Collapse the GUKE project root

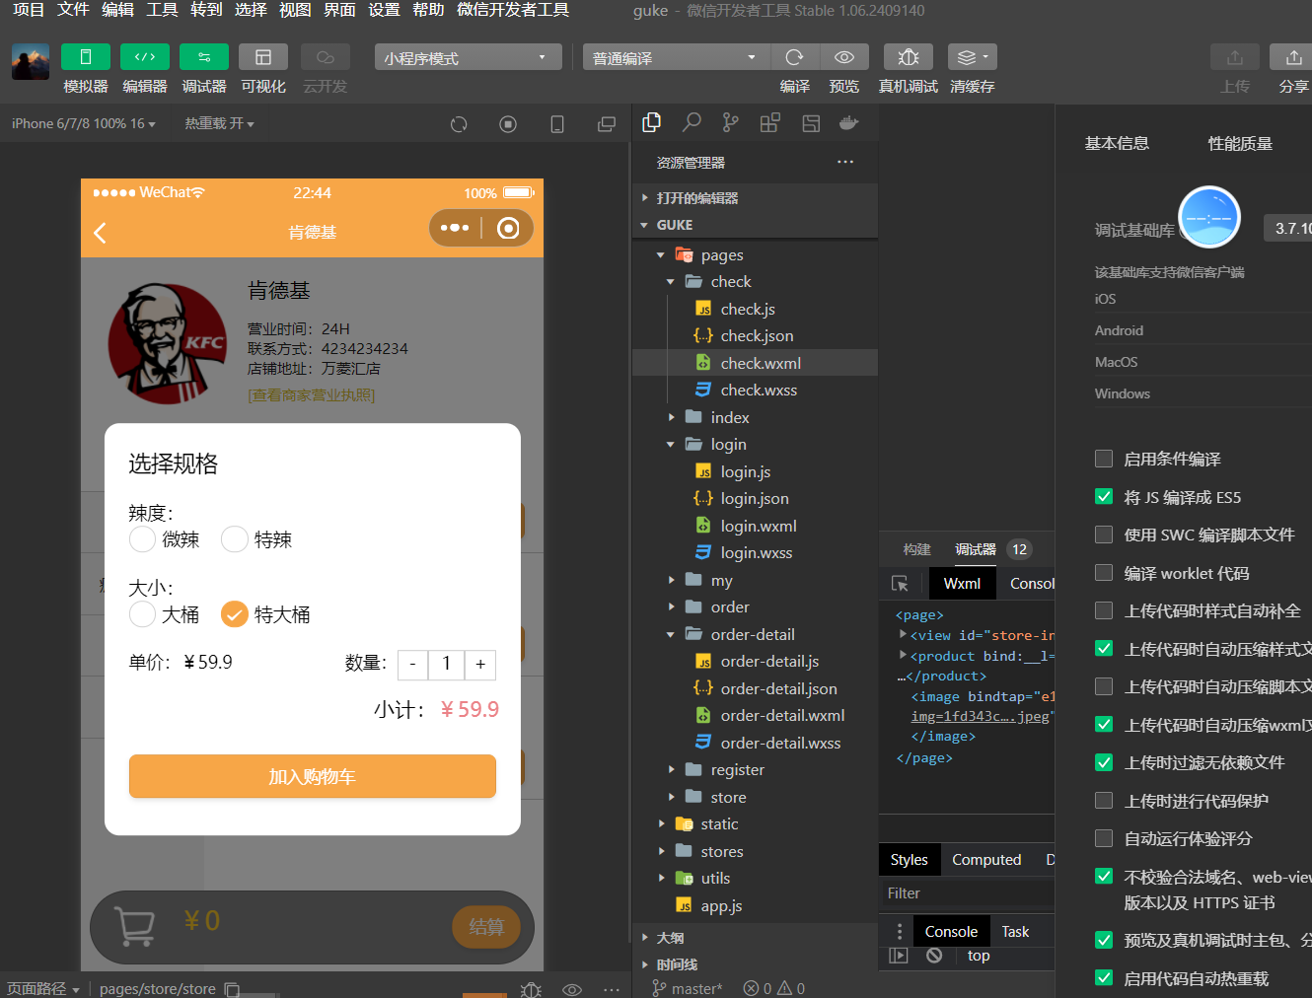coord(755,225)
